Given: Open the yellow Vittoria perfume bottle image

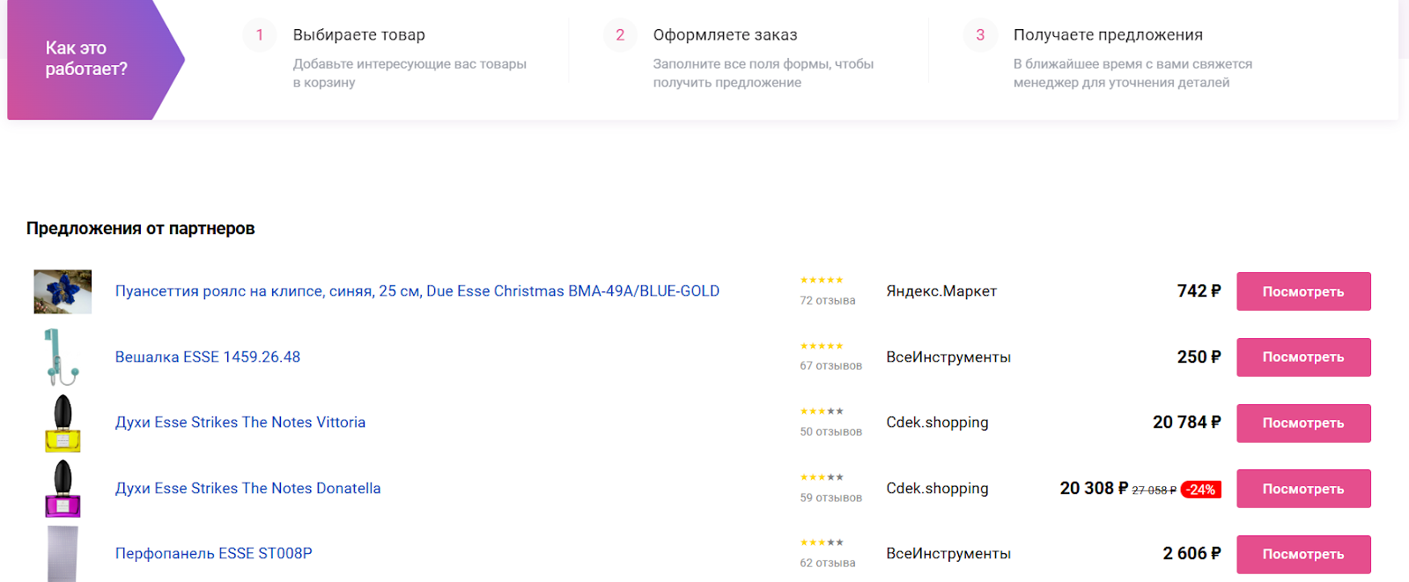Looking at the screenshot, I should click(x=63, y=423).
